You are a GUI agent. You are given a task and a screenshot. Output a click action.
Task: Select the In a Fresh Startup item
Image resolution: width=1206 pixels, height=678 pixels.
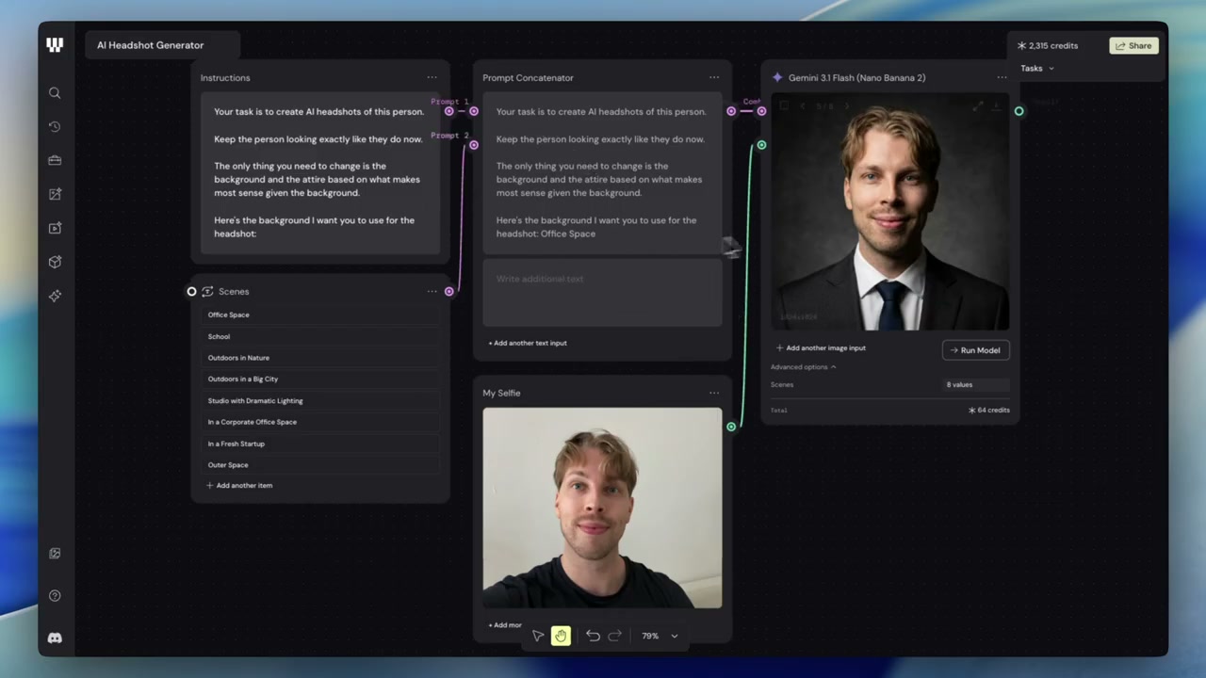320,444
